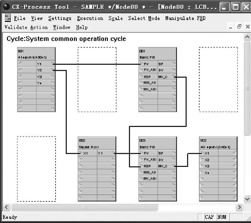Image resolution: width=251 pixels, height=223 pixels.
Task: Select block 902 AO 4-point header
Action: (x=218, y=143)
